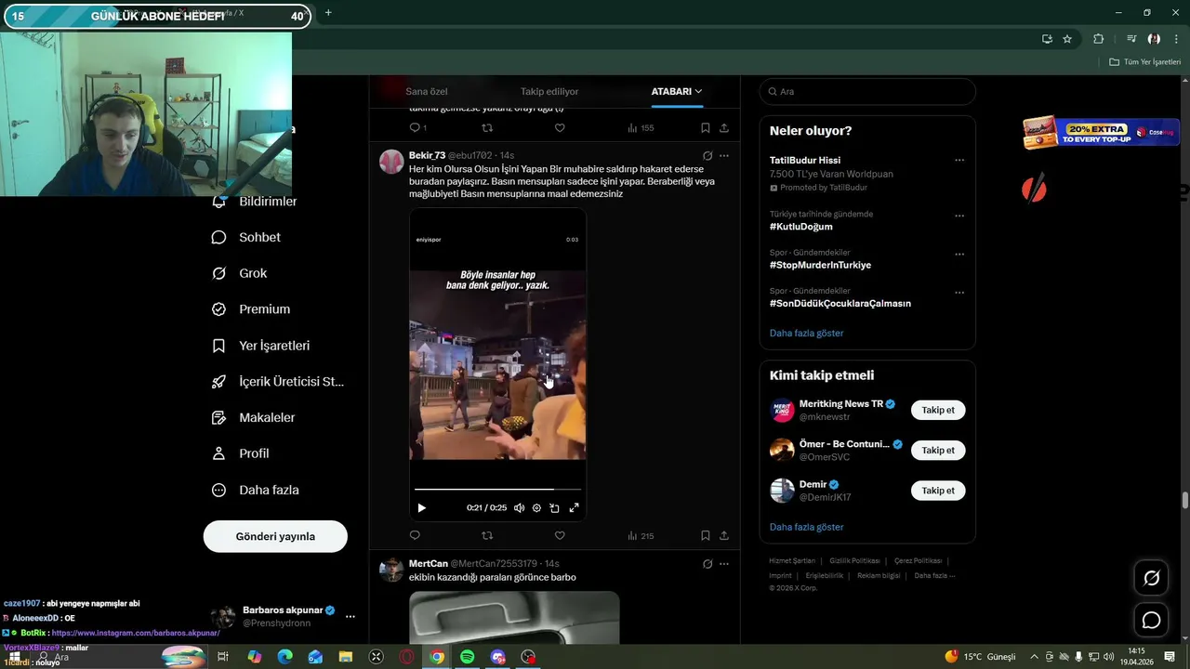1190x669 pixels.
Task: Open Grok in the sidebar
Action: click(240, 273)
